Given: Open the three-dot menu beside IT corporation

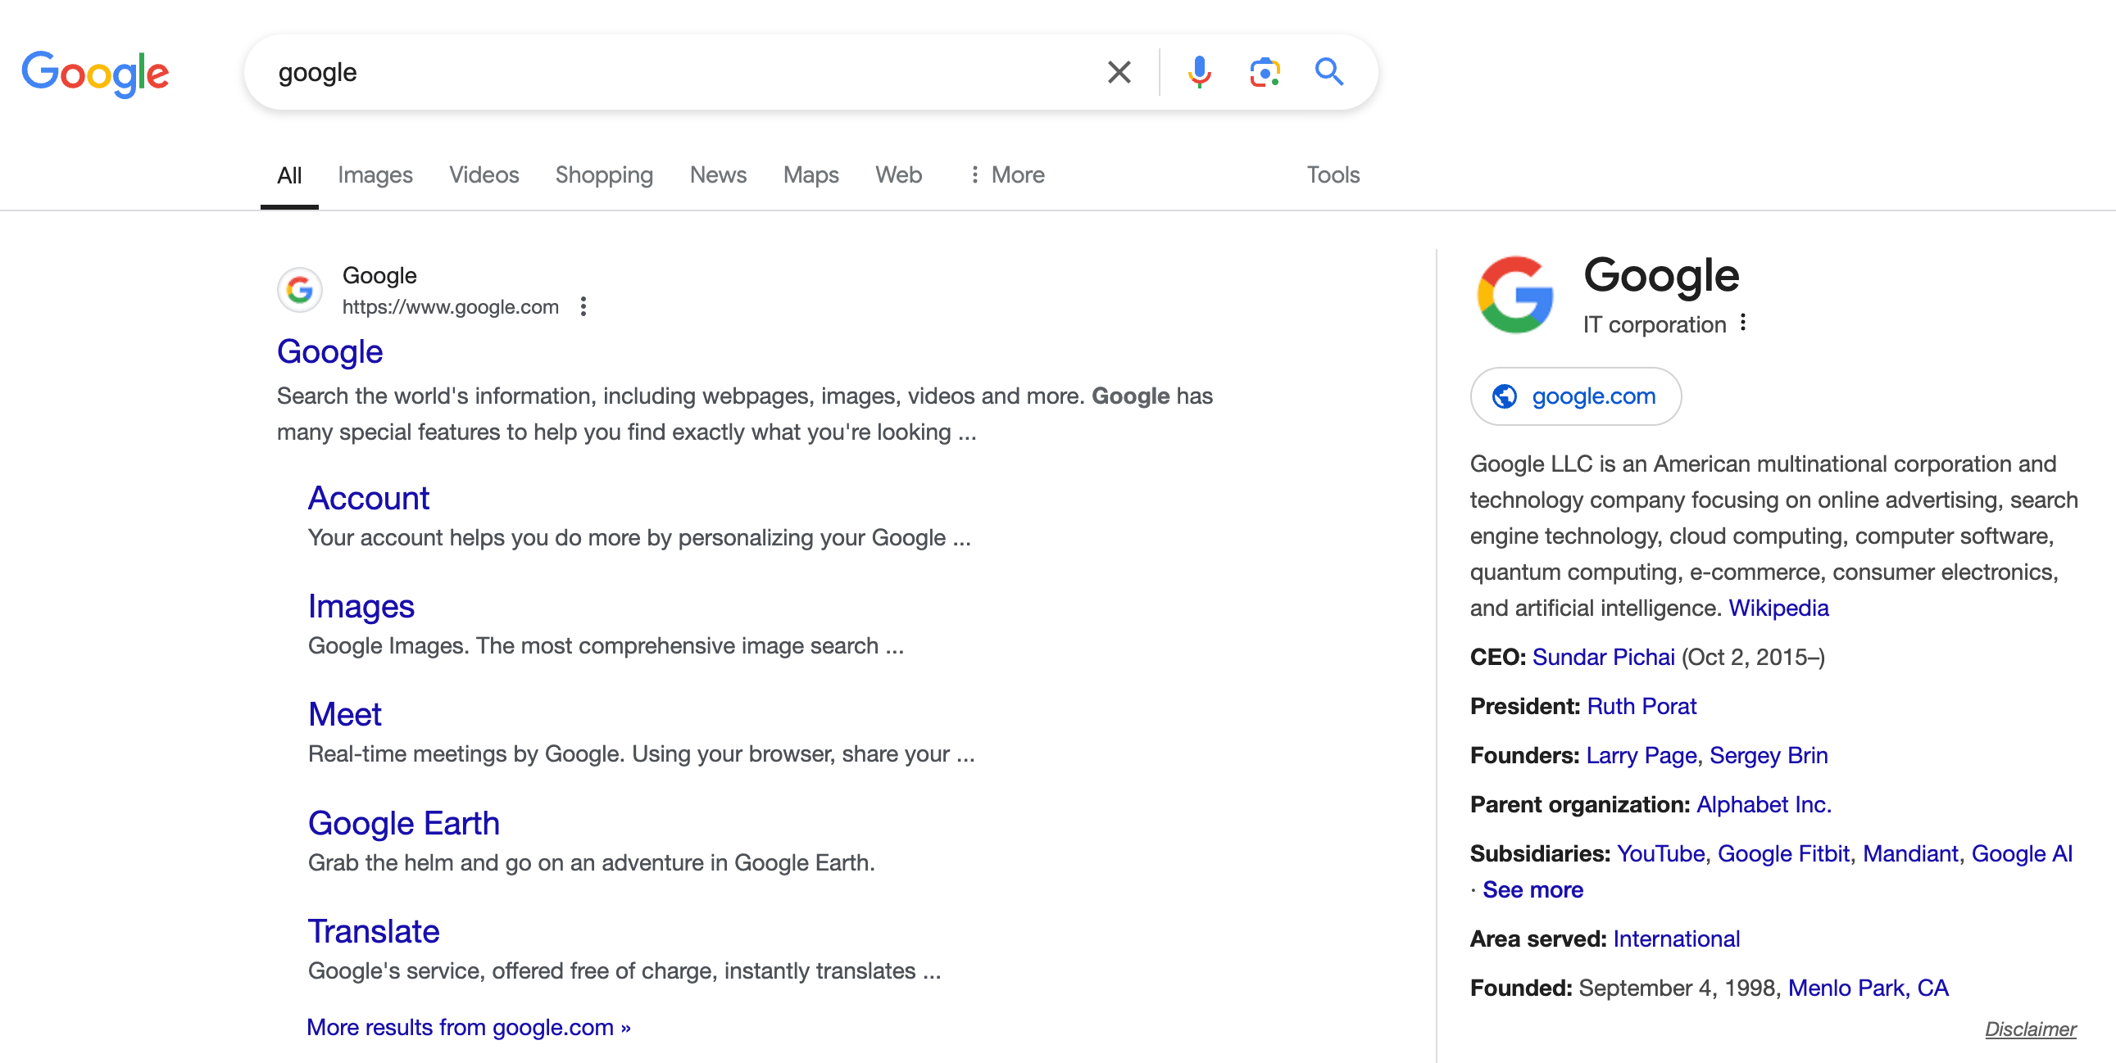Looking at the screenshot, I should [1743, 323].
